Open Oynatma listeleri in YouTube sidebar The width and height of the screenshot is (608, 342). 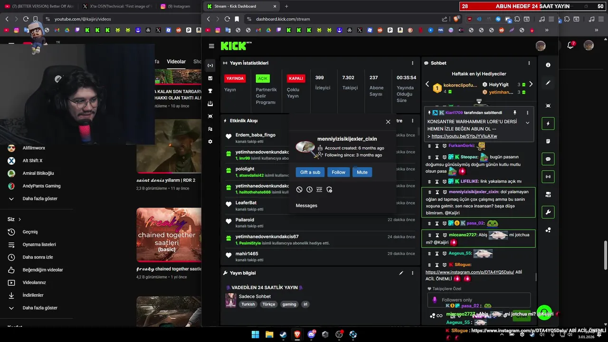[x=39, y=245]
